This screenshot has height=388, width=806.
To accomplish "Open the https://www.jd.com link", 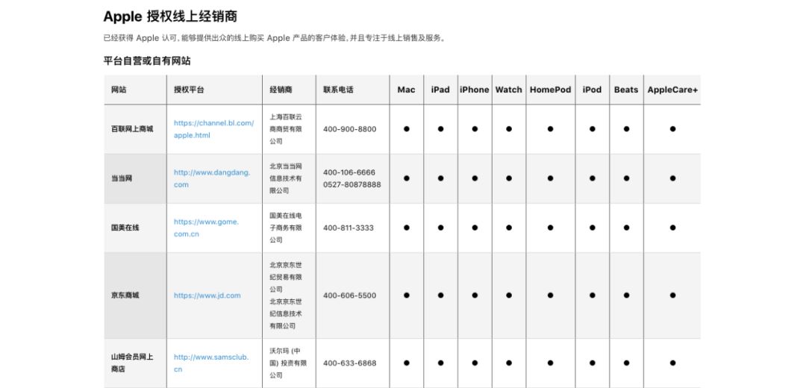I will (207, 295).
